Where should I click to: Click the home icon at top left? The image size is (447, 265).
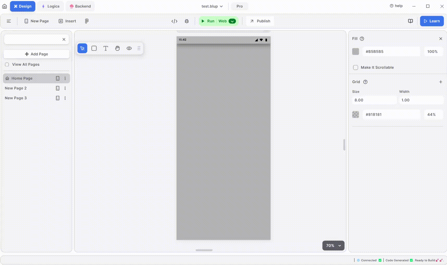tap(4, 6)
